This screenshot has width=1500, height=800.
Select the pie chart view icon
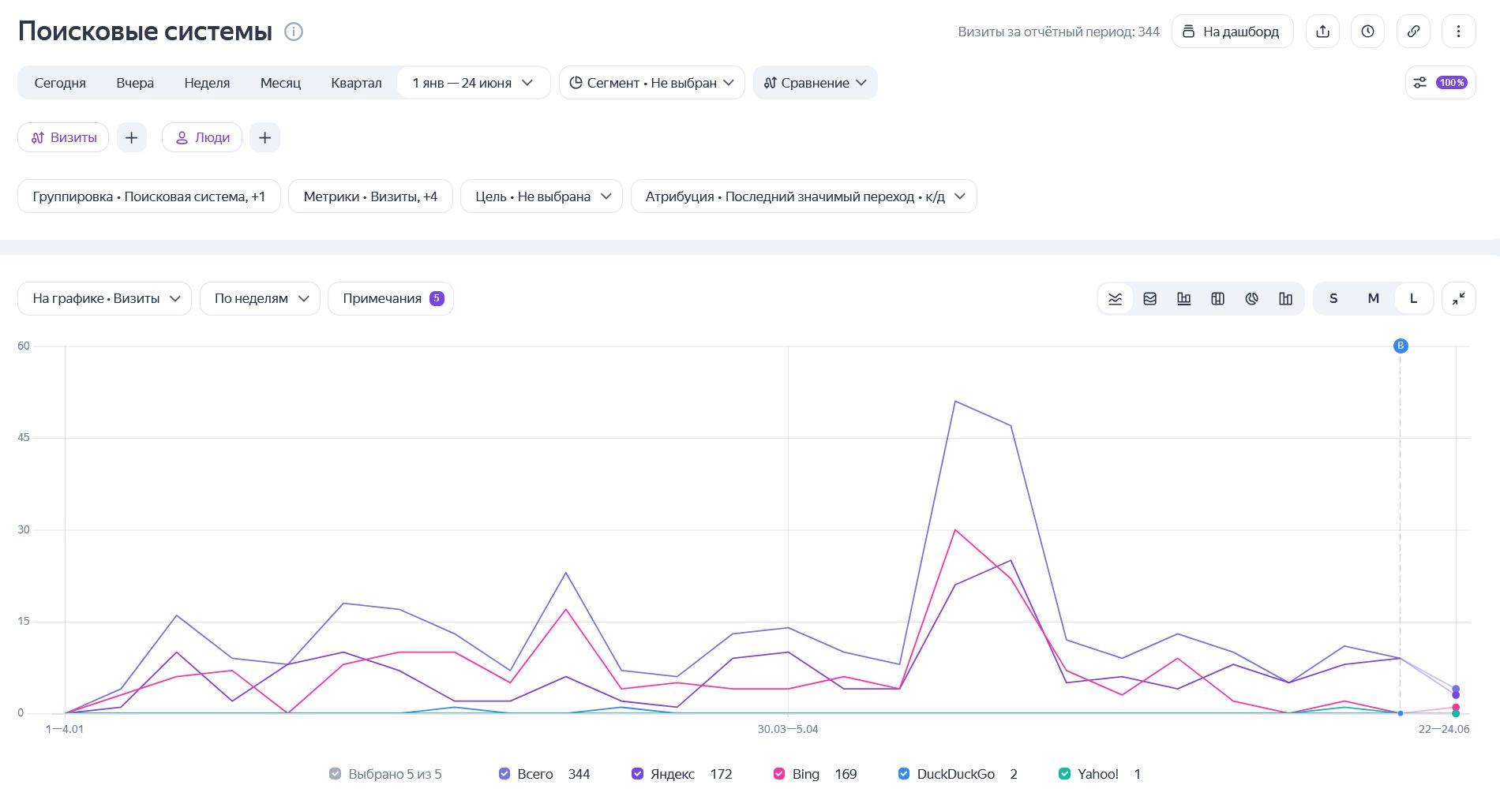[x=1251, y=299]
